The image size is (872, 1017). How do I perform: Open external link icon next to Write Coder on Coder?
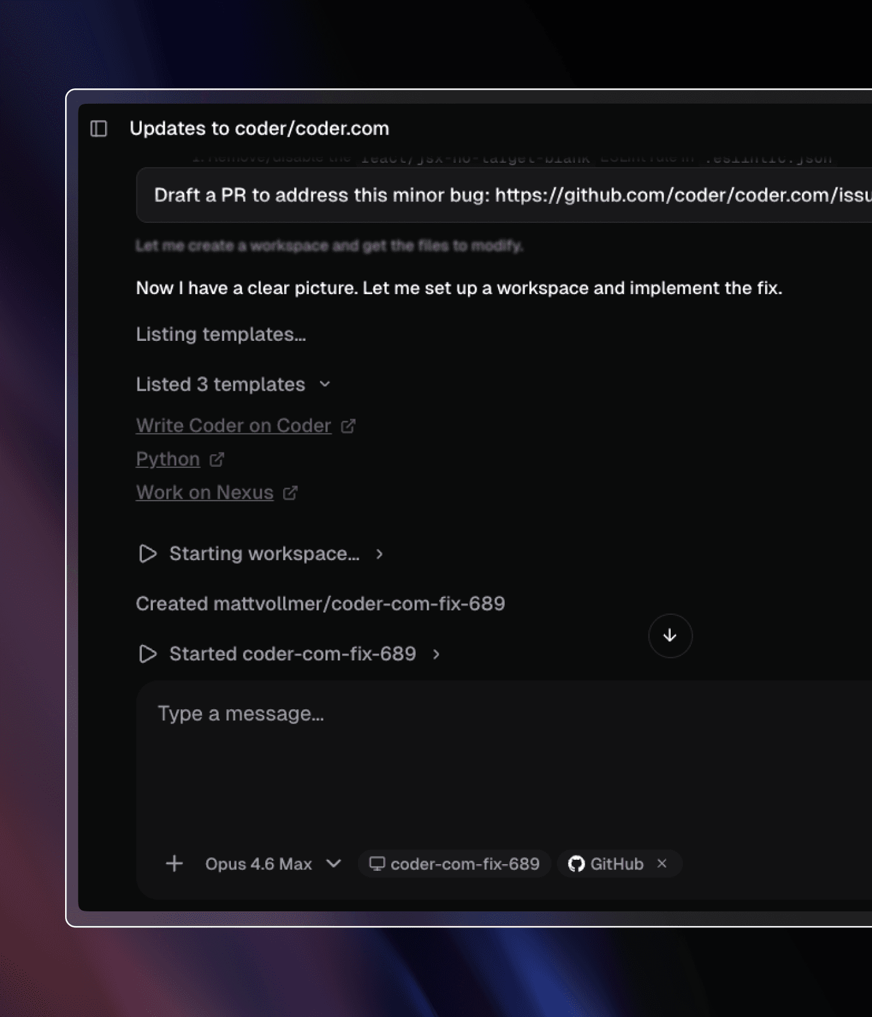(x=348, y=426)
